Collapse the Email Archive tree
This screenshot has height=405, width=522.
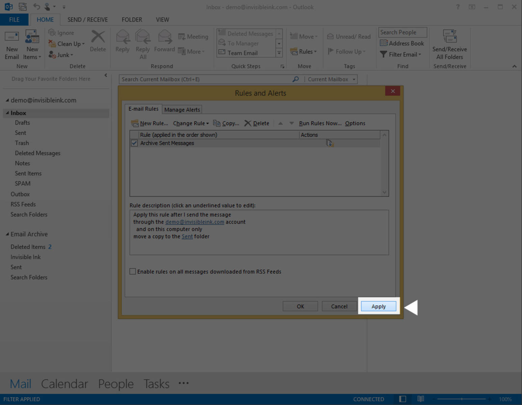(x=7, y=234)
